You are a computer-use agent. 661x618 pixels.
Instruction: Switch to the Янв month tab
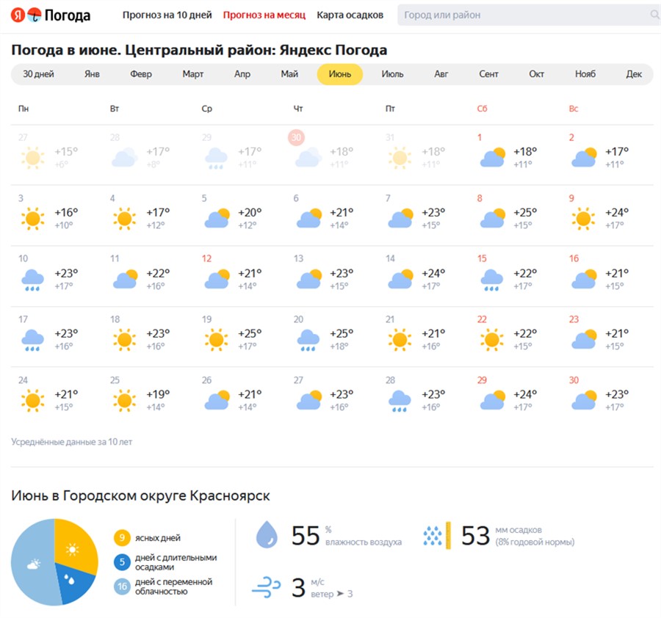point(92,74)
